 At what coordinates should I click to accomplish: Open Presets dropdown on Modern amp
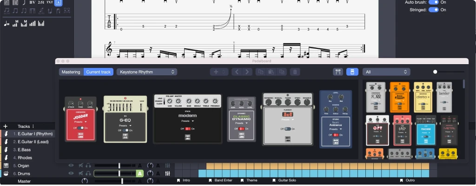[x=188, y=120]
